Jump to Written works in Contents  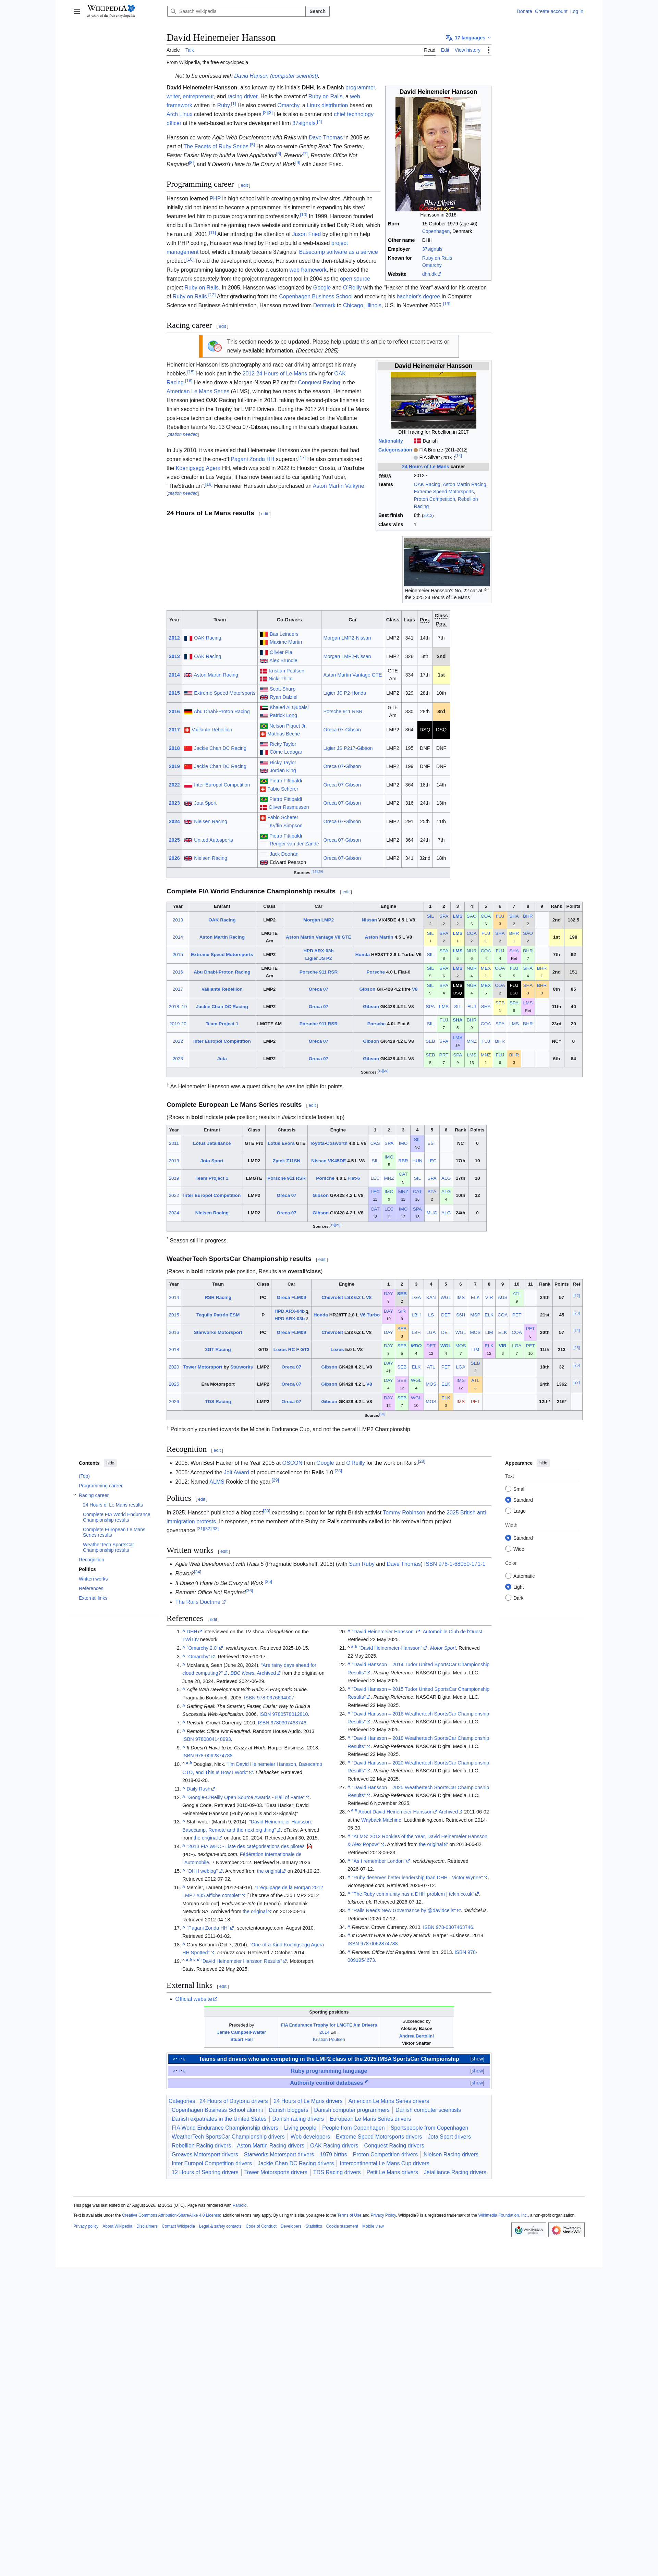click(x=93, y=1579)
